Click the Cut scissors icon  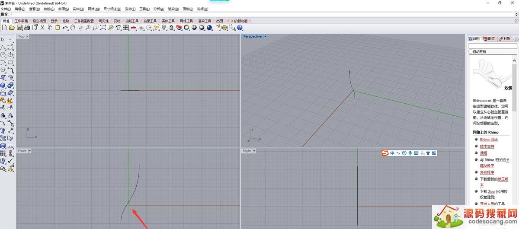coord(42,28)
